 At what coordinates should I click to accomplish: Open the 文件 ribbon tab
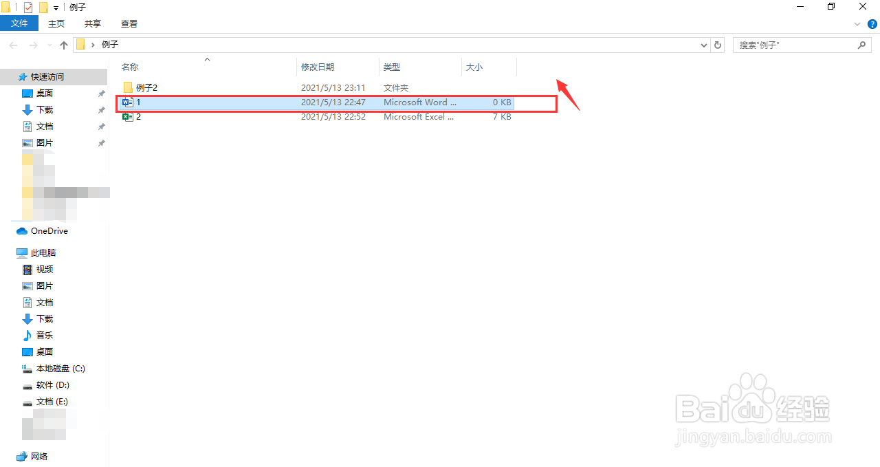pyautogui.click(x=19, y=23)
